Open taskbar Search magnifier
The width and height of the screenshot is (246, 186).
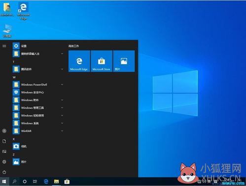coord(14,182)
